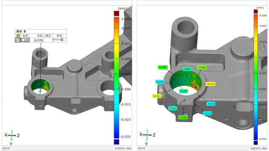269x151 pixels.
Task: Click the dark red top swatch of the right legend
Action: (x=256, y=11)
